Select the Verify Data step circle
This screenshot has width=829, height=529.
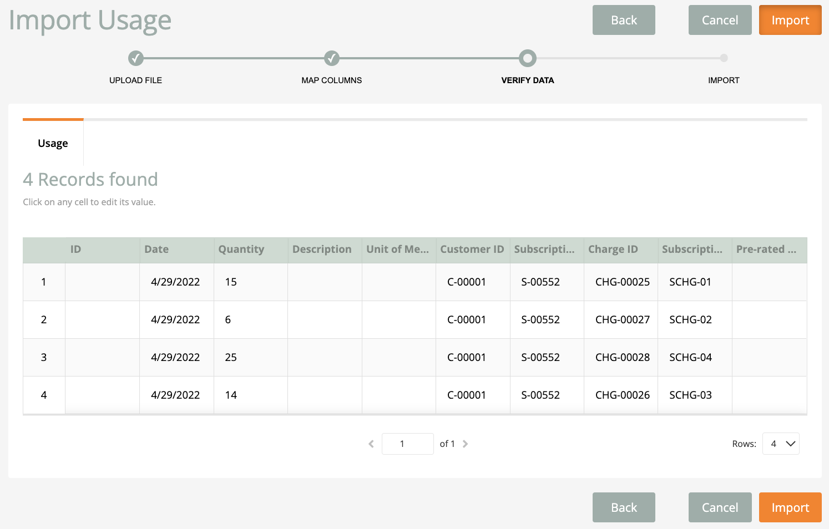pos(528,58)
